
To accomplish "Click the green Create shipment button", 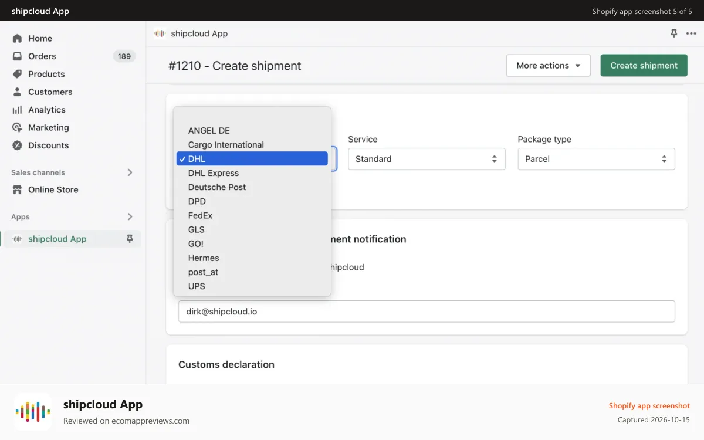I will [x=644, y=66].
